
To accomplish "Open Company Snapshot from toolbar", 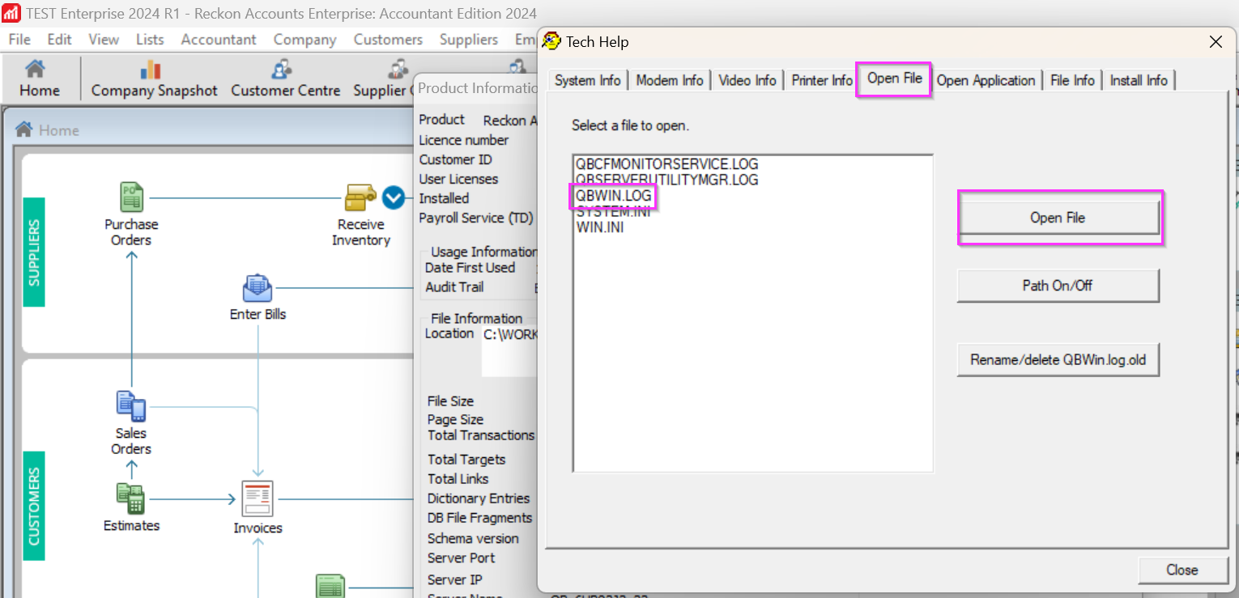I will point(154,78).
